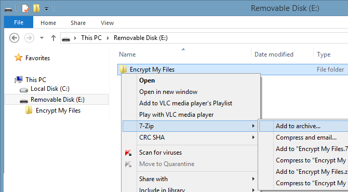Click New folder icon in title bar

click(37, 8)
